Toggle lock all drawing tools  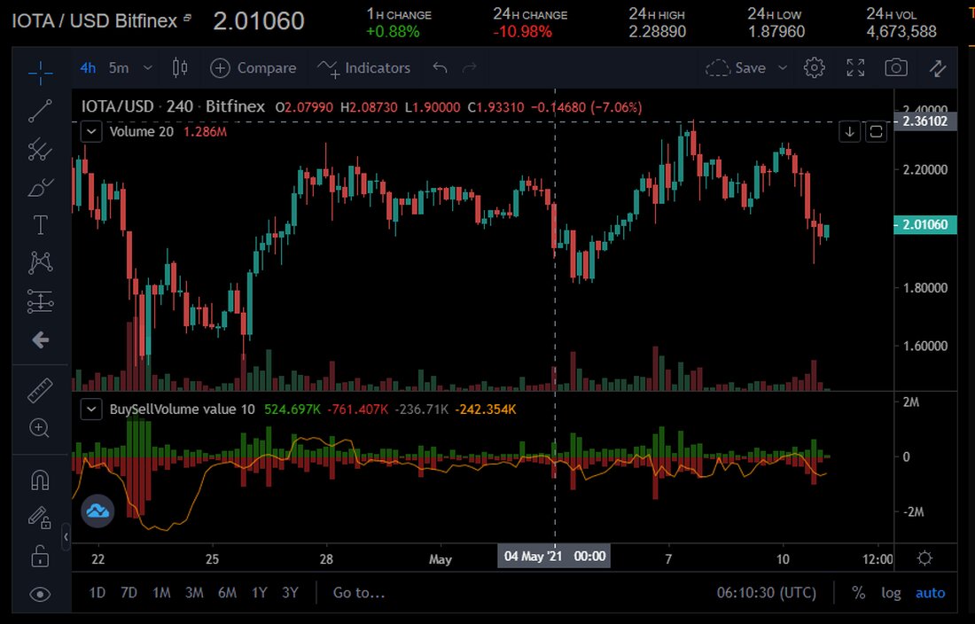coord(41,557)
